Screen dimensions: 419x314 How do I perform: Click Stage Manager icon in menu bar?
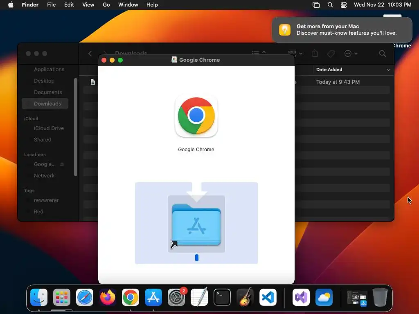[x=316, y=5]
